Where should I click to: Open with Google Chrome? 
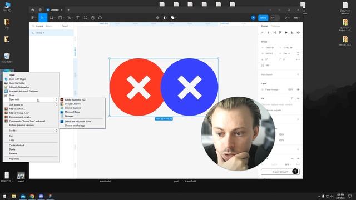(x=82, y=104)
